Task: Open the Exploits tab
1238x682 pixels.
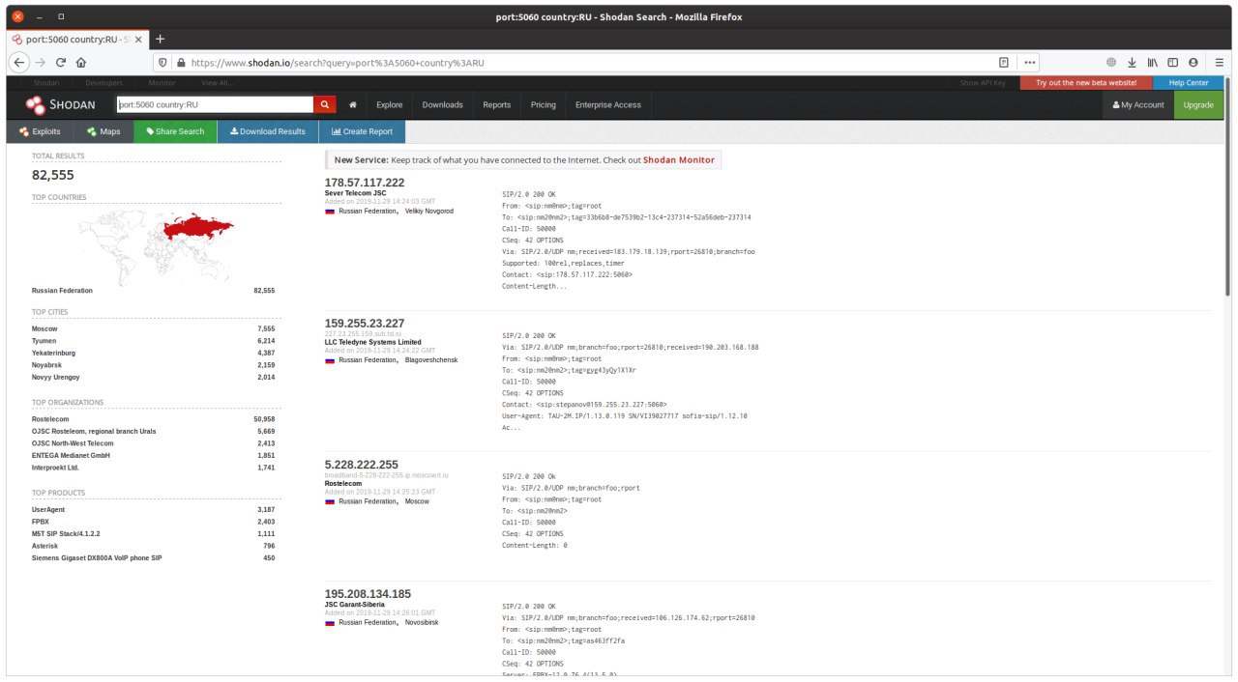Action: (40, 131)
